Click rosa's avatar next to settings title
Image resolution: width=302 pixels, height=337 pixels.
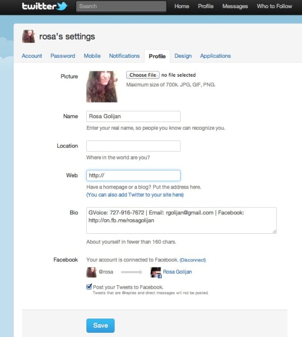[x=29, y=36]
